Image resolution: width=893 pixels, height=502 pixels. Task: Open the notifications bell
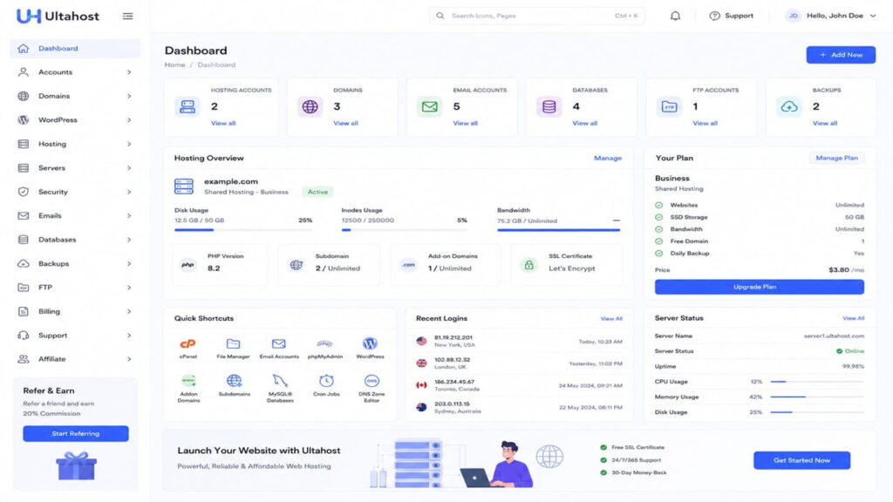click(675, 16)
